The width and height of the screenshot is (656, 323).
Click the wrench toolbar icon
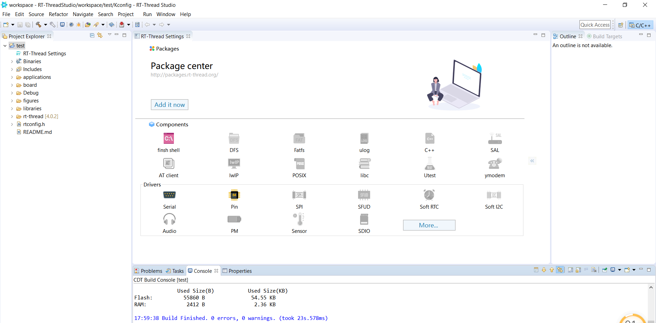click(52, 25)
